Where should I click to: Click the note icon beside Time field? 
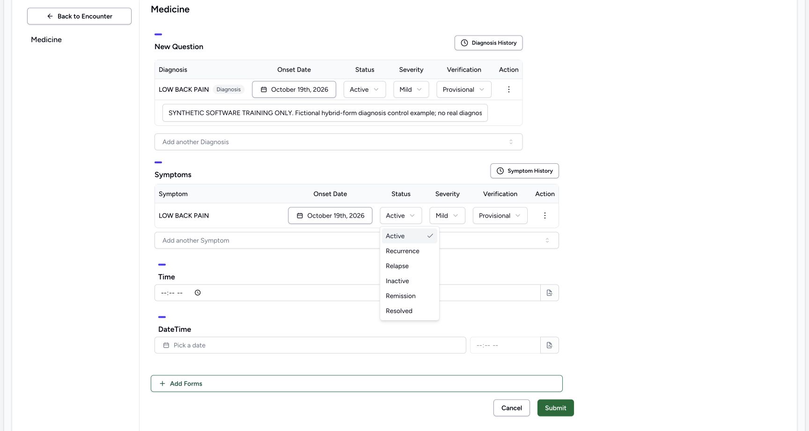550,293
